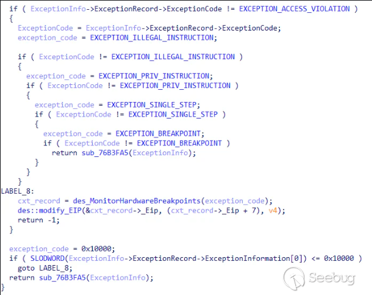Image resolution: width=372 pixels, height=295 pixels.
Task: Select the return -1 statement
Action: tap(38, 220)
